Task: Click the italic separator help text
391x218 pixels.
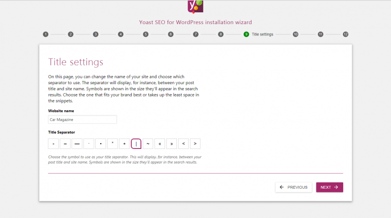Action: pyautogui.click(x=125, y=159)
